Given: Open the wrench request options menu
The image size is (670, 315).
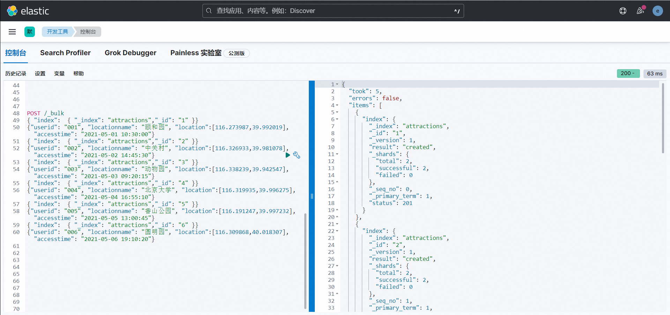Looking at the screenshot, I should click(297, 155).
